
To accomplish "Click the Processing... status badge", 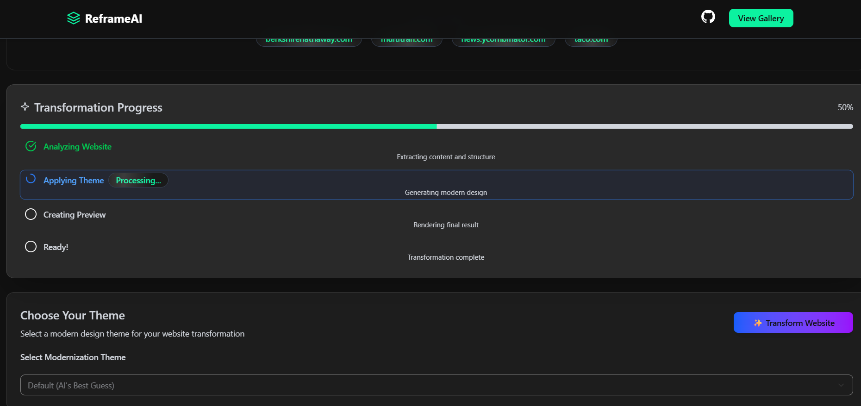I will click(x=138, y=180).
